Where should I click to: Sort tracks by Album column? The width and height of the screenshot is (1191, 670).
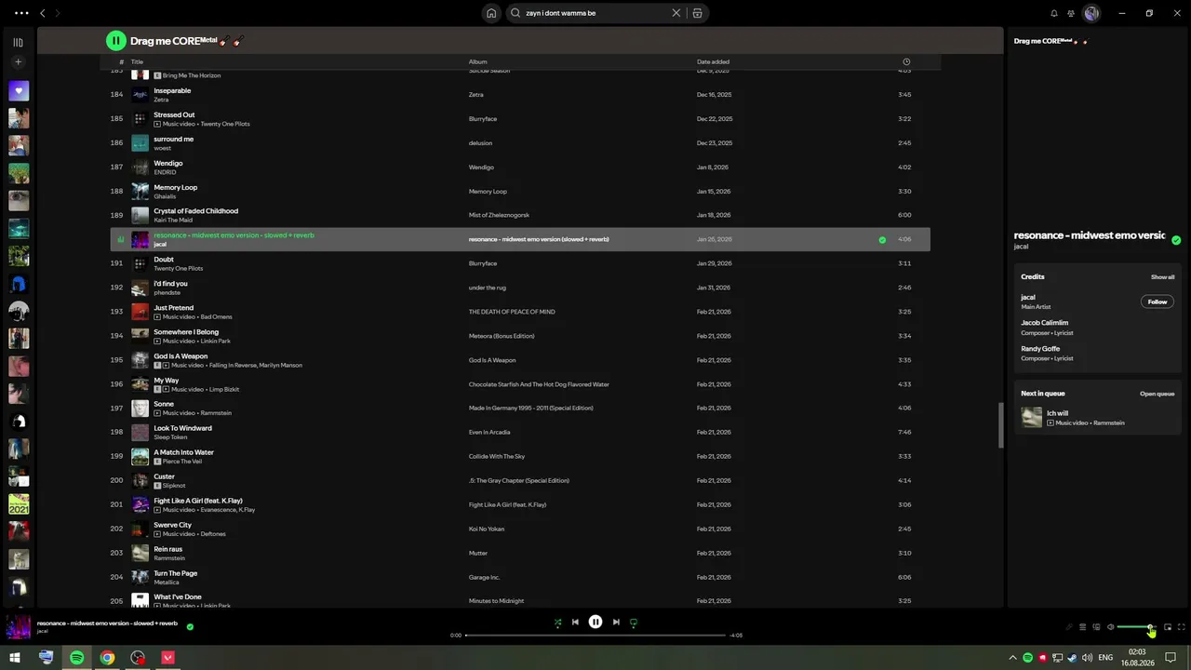tap(477, 62)
